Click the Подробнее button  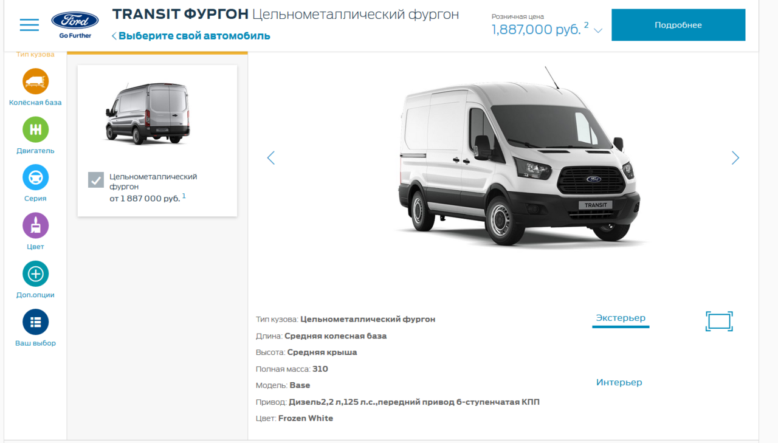tap(678, 25)
